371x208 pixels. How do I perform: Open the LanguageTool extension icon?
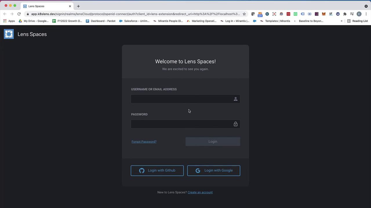pyautogui.click(x=330, y=14)
